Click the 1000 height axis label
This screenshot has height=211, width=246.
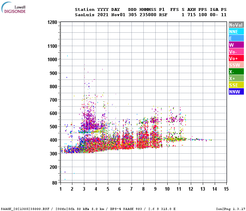pyautogui.click(x=52, y=59)
